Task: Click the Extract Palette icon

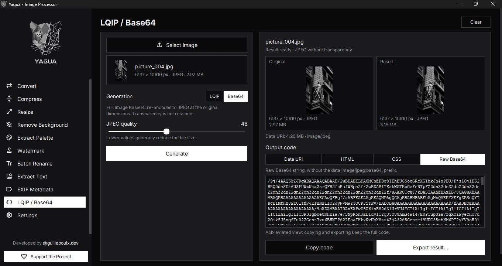Action: [x=9, y=138]
